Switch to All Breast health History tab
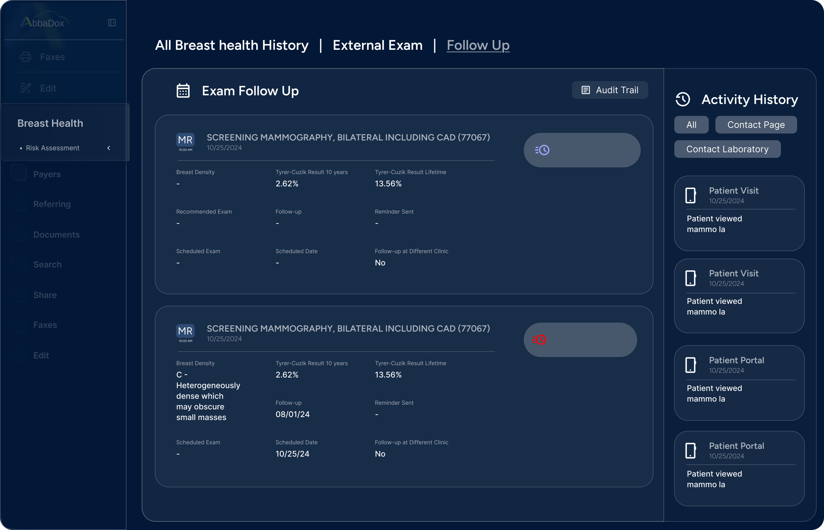Viewport: 824px width, 530px height. point(232,45)
